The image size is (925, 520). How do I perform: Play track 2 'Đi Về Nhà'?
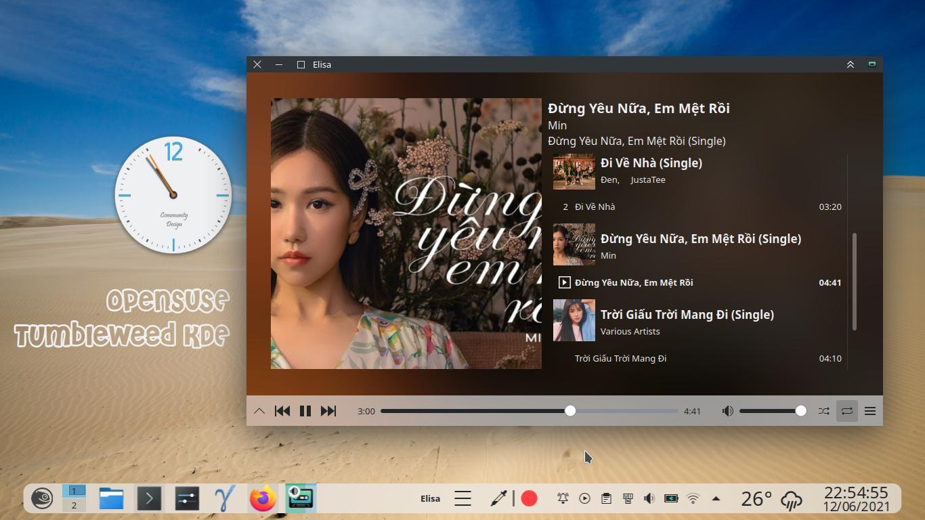click(697, 207)
